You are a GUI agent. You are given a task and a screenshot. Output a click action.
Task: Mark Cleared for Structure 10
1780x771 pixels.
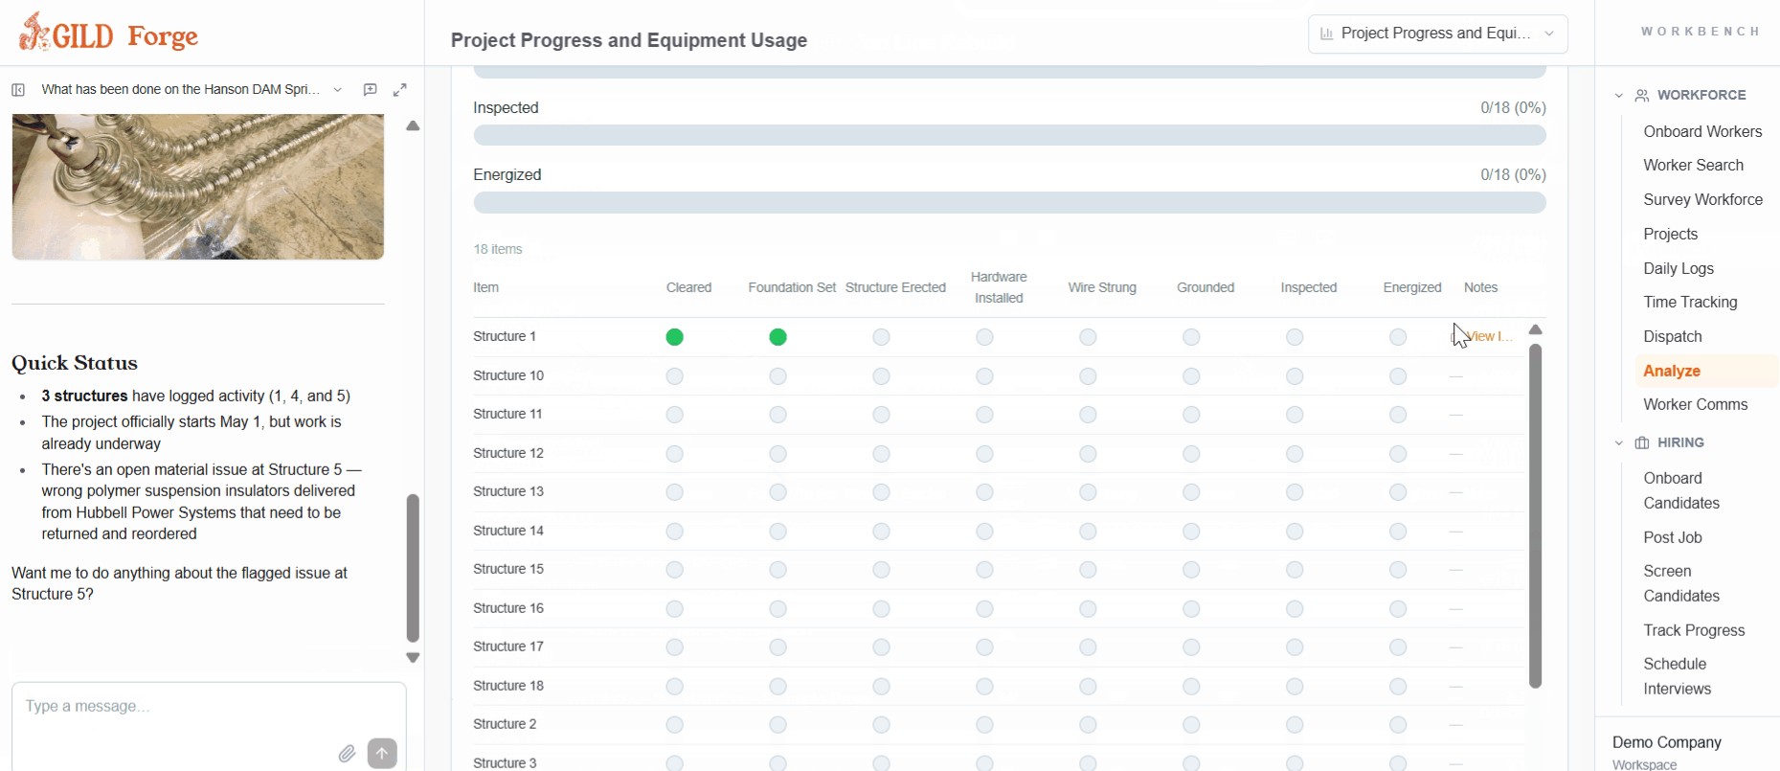[675, 376]
